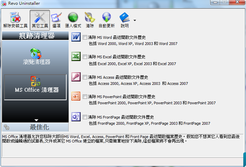
Task: Click the text 包括 Excel 2000, Excel XP
Action: coord(132,63)
